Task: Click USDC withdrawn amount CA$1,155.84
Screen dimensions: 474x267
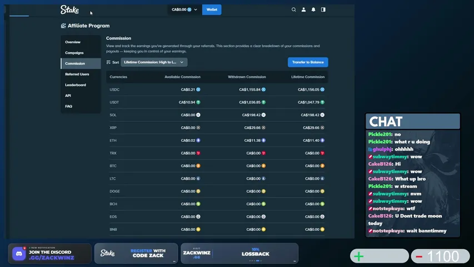Action: click(250, 90)
